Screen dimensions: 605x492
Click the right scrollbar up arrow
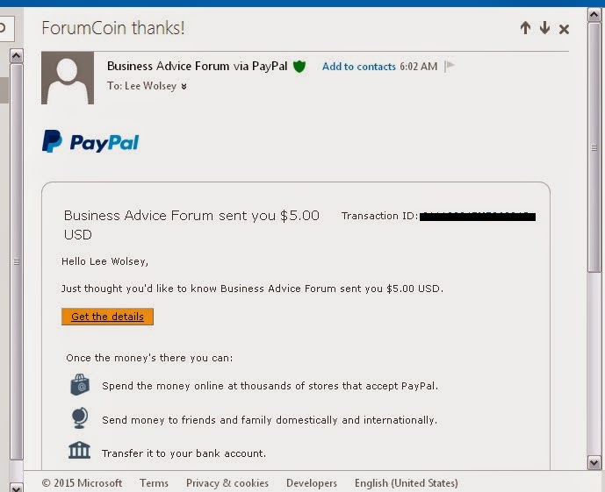(x=594, y=15)
